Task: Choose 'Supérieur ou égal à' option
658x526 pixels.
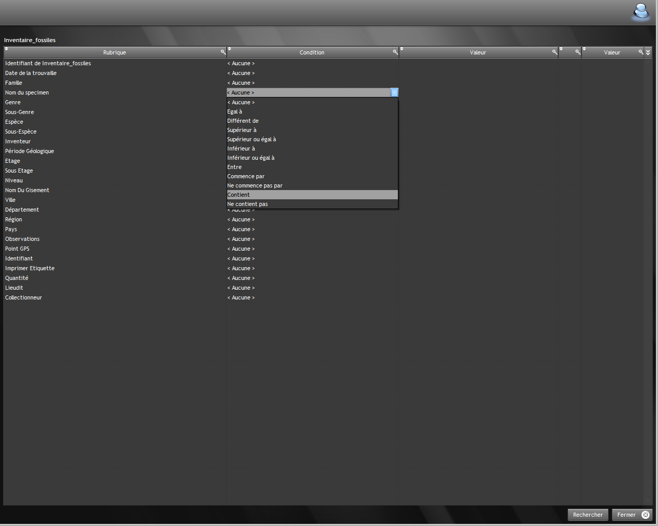Action: pyautogui.click(x=251, y=139)
